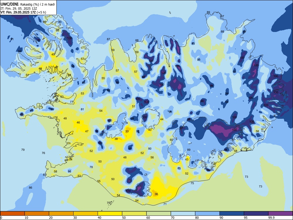Click the map value 76 over western sea

pyautogui.click(x=43, y=153)
